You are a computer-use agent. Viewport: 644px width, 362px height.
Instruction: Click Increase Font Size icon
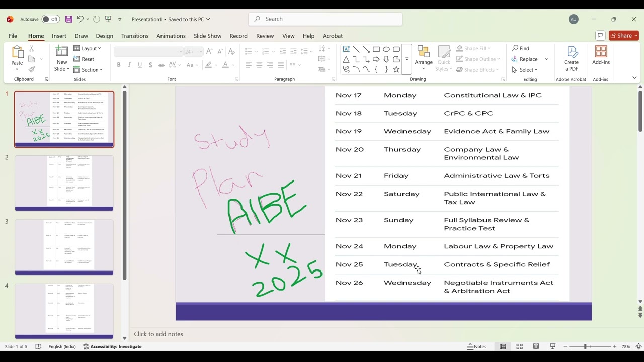pos(209,52)
